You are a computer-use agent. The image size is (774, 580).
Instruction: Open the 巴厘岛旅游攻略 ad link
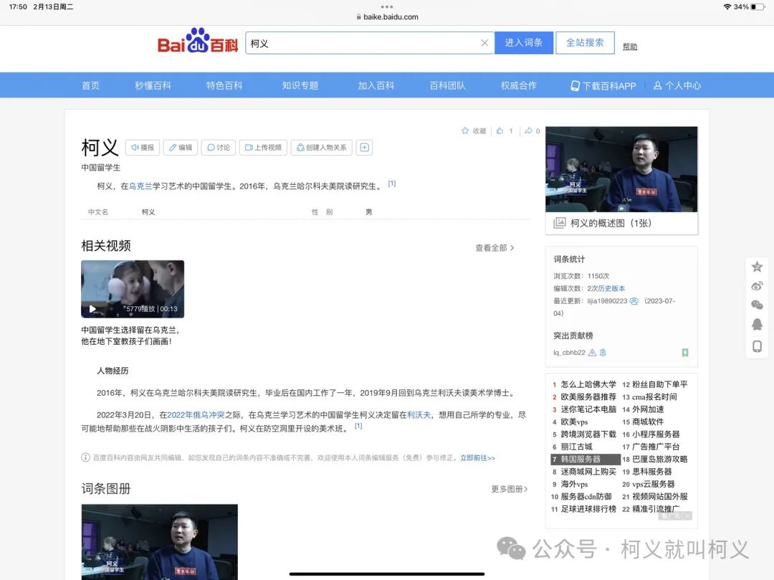[x=660, y=459]
